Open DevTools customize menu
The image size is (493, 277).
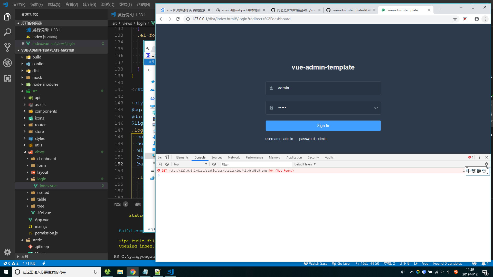tap(479, 157)
